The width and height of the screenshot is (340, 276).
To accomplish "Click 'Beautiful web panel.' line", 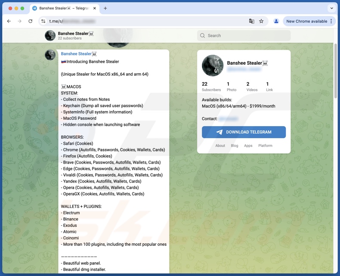I will pyautogui.click(x=81, y=263).
